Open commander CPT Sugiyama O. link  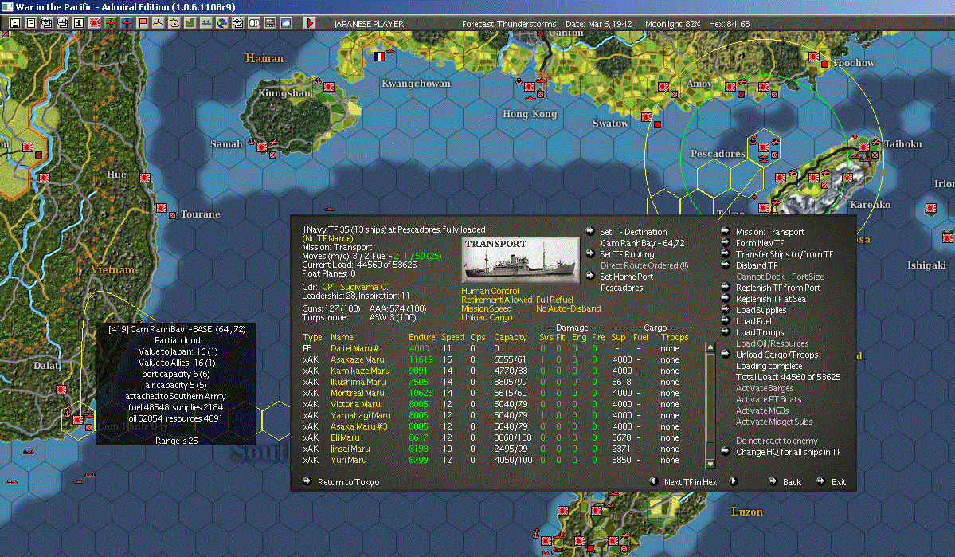[354, 286]
